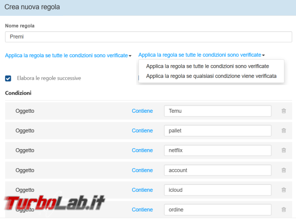
Task: Delete the Temu condition with trash icon
Action: 284,111
